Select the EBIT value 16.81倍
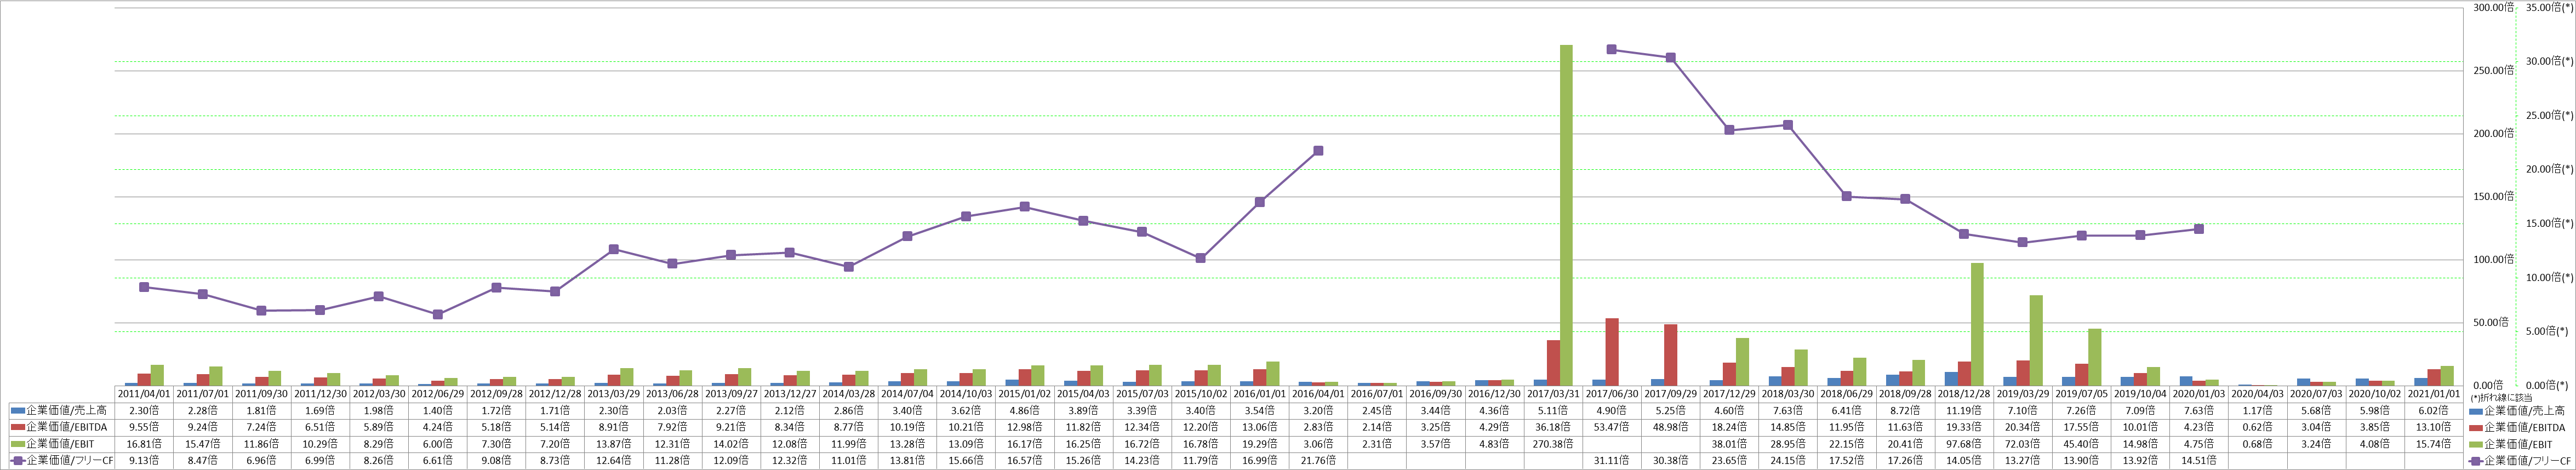2576x470 pixels. point(145,443)
